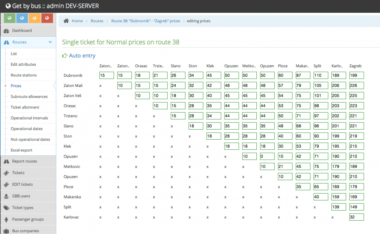Click the Zagreb column header
Viewport: 380px width, 234px height.
point(355,66)
